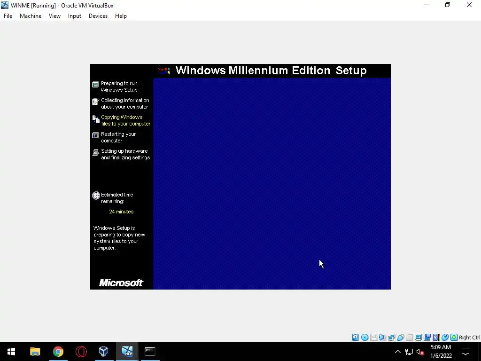This screenshot has height=361, width=481.
Task: Close the WINME VirtualBox window
Action: [469, 5]
